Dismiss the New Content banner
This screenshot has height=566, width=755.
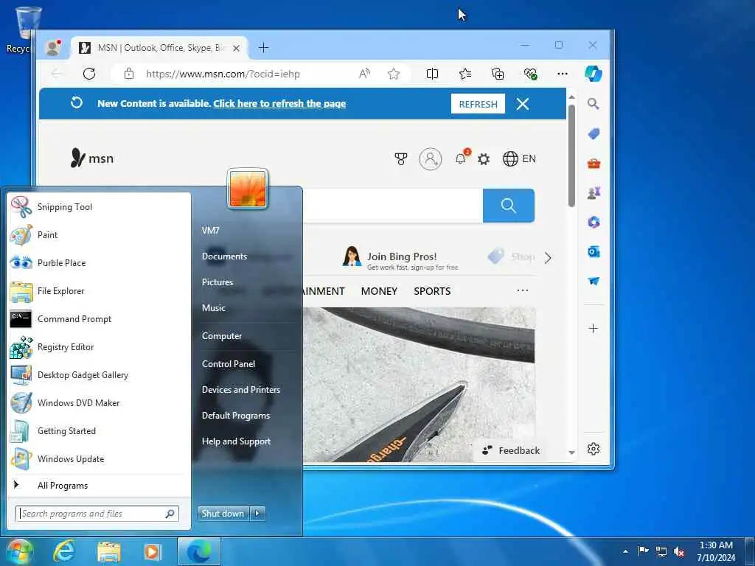pos(523,104)
